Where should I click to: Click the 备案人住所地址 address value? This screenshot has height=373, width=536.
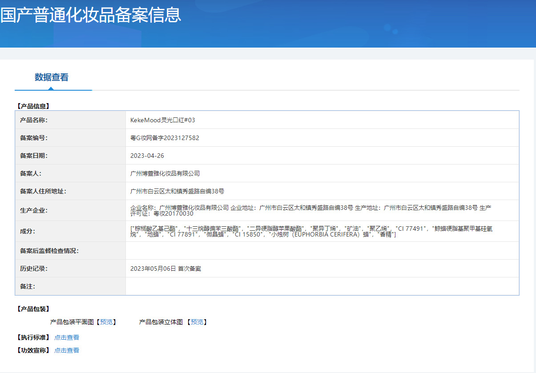pyautogui.click(x=177, y=191)
